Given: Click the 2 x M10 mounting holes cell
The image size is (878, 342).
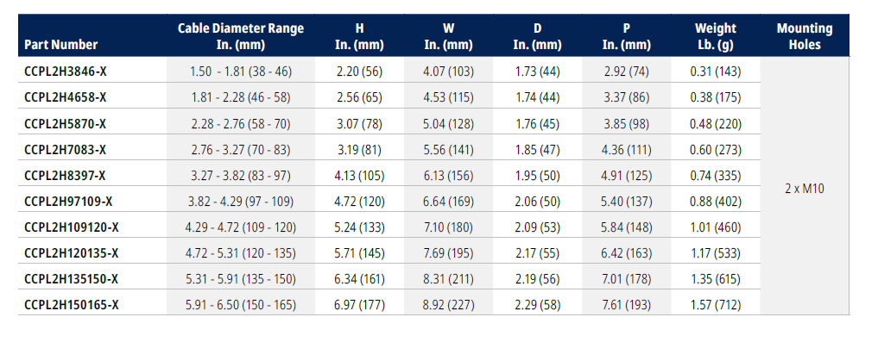Looking at the screenshot, I should point(805,189).
